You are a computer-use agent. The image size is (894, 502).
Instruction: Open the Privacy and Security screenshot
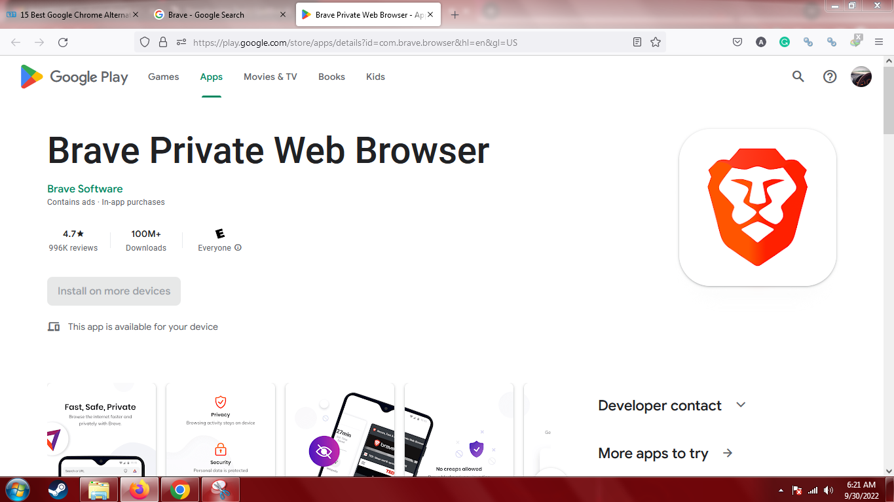(x=221, y=429)
